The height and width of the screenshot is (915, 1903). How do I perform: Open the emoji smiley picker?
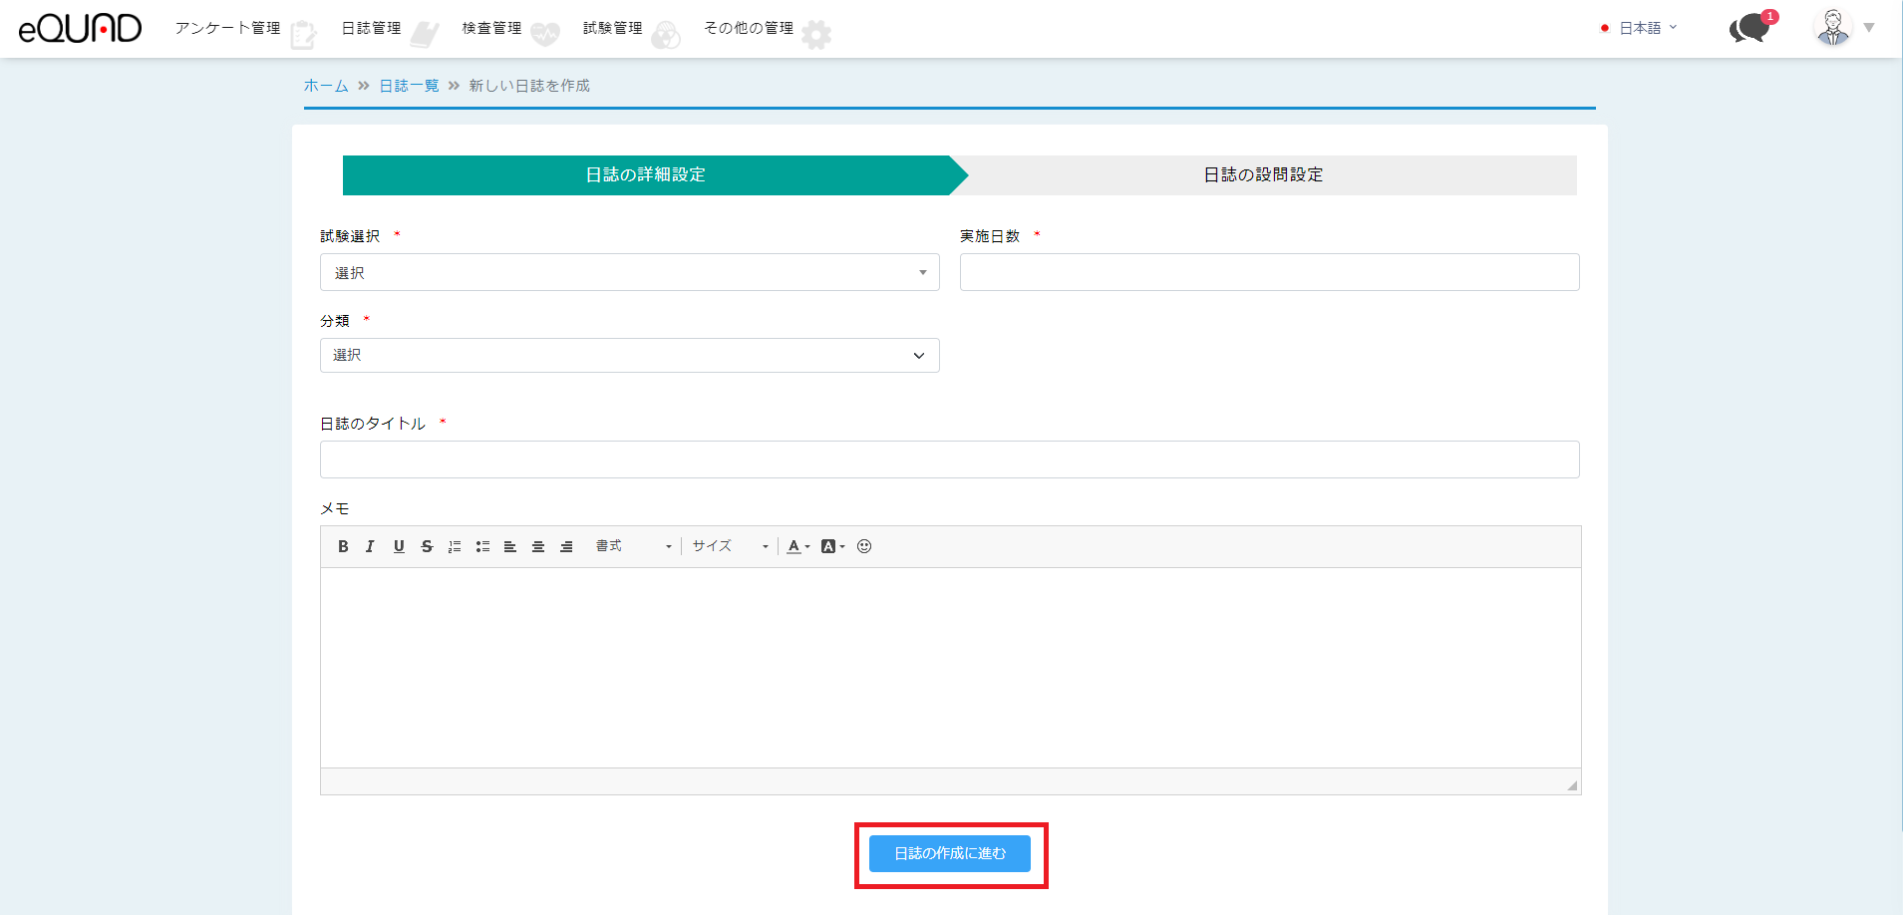click(864, 546)
